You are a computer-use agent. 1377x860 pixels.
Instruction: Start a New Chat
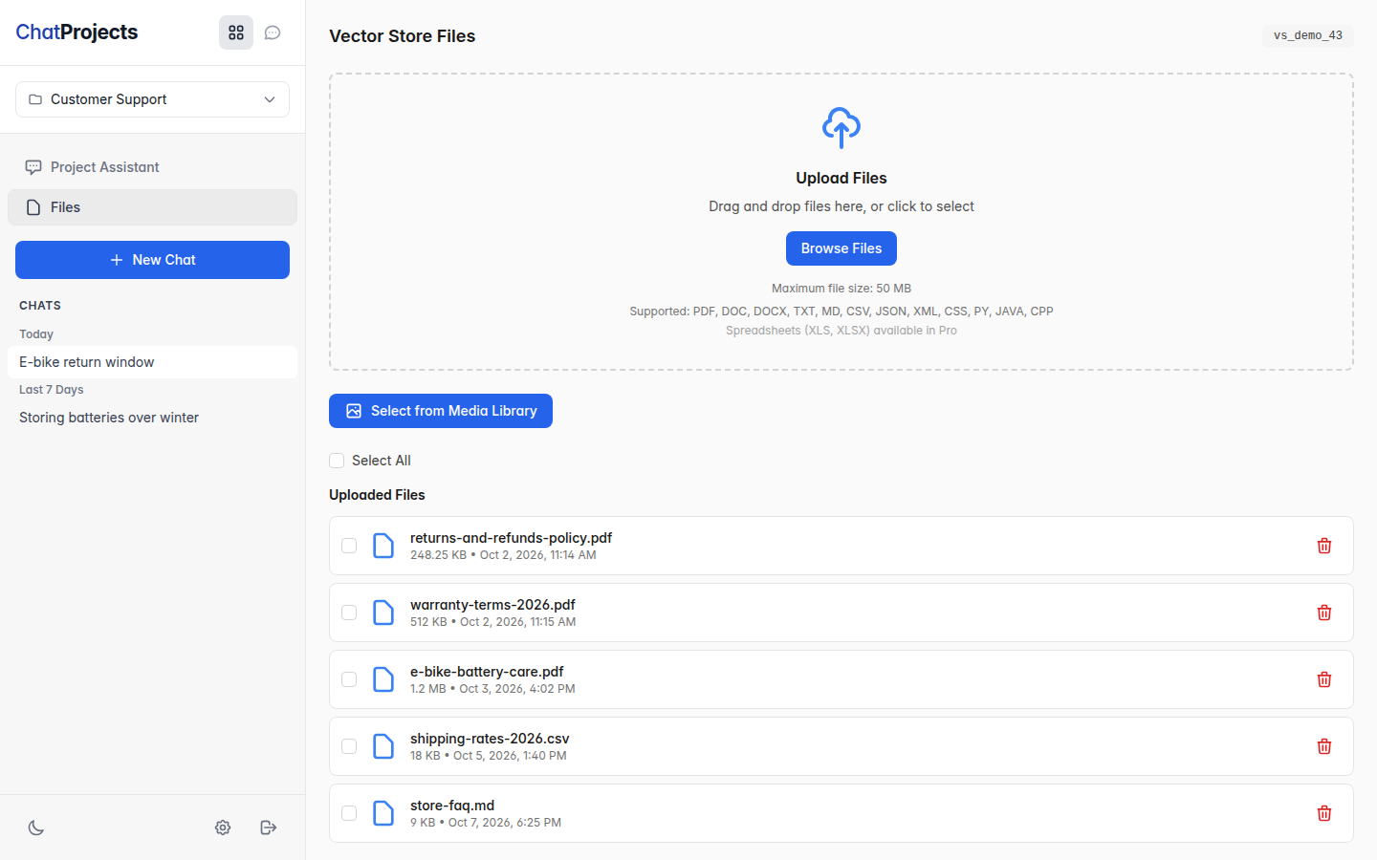click(x=152, y=260)
